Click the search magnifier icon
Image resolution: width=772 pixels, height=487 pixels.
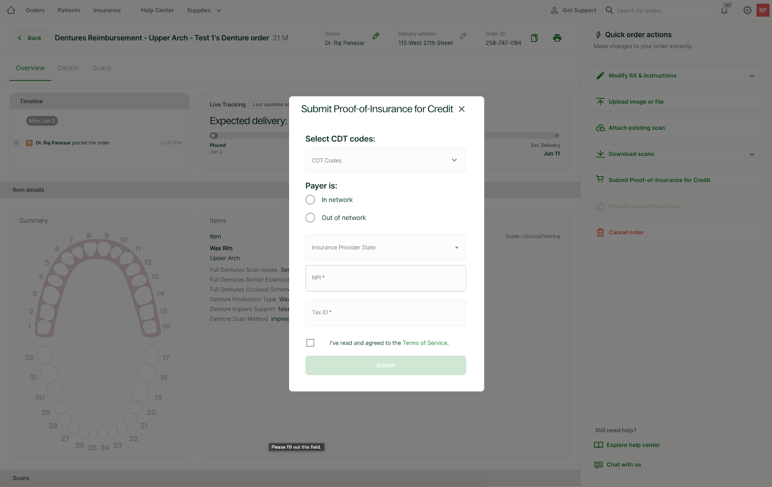click(609, 10)
